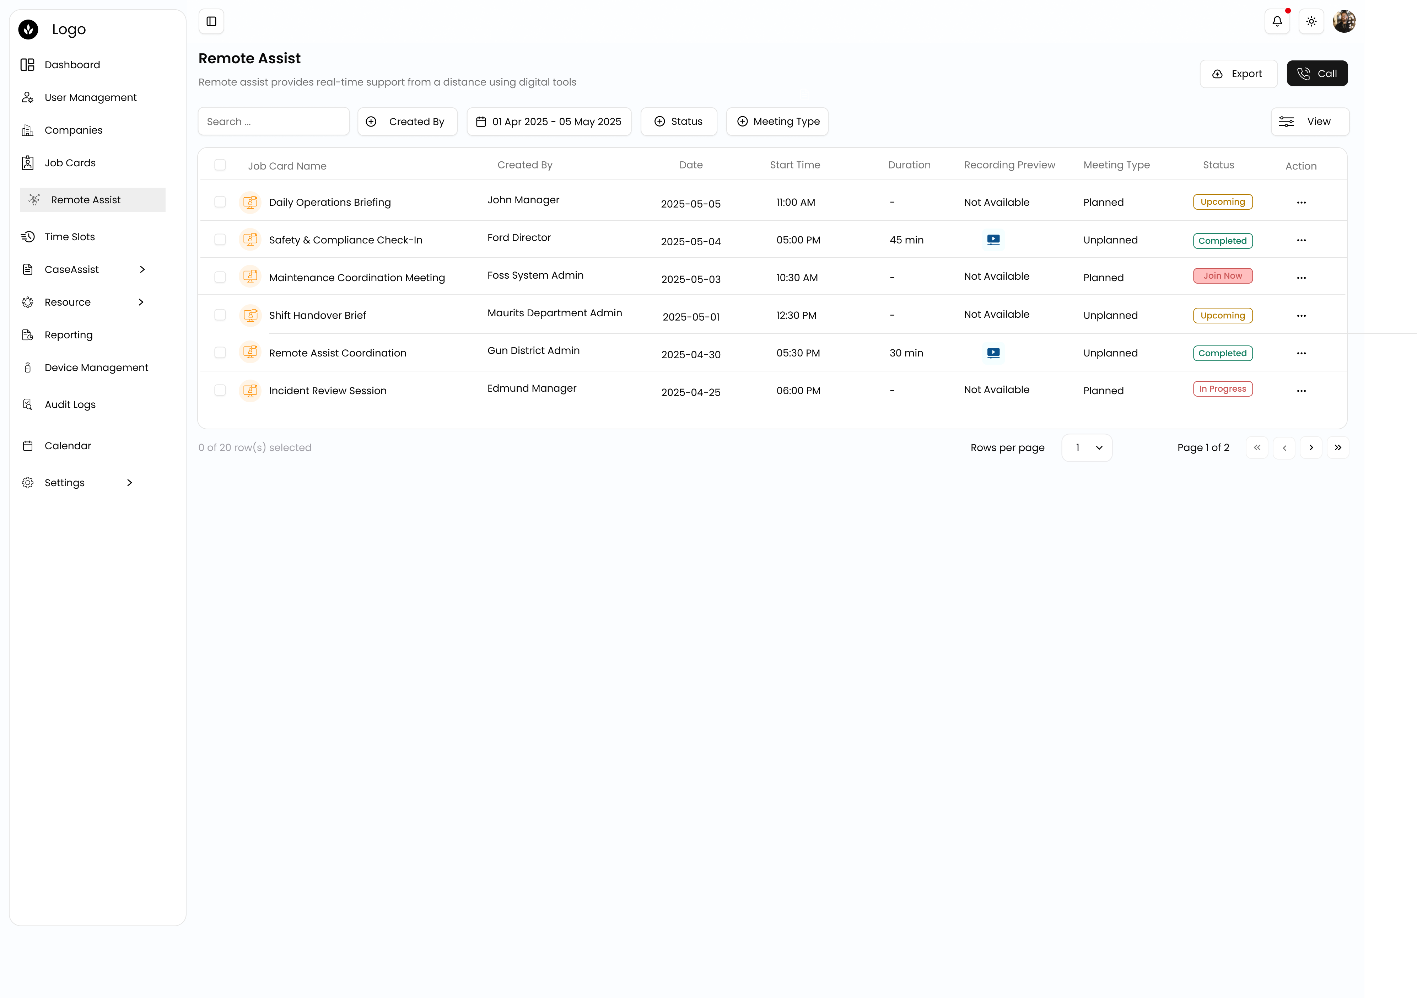The width and height of the screenshot is (1417, 998).
Task: Click the notification bell icon
Action: click(x=1277, y=22)
